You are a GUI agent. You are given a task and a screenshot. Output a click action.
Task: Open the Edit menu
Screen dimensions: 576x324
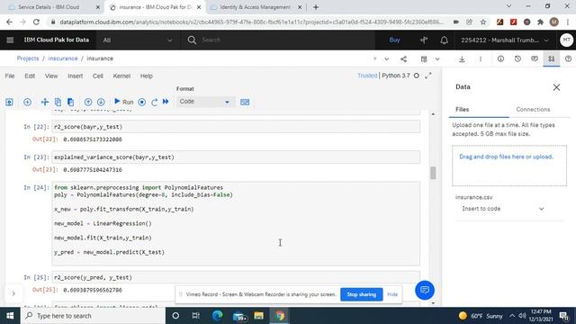[x=30, y=76]
